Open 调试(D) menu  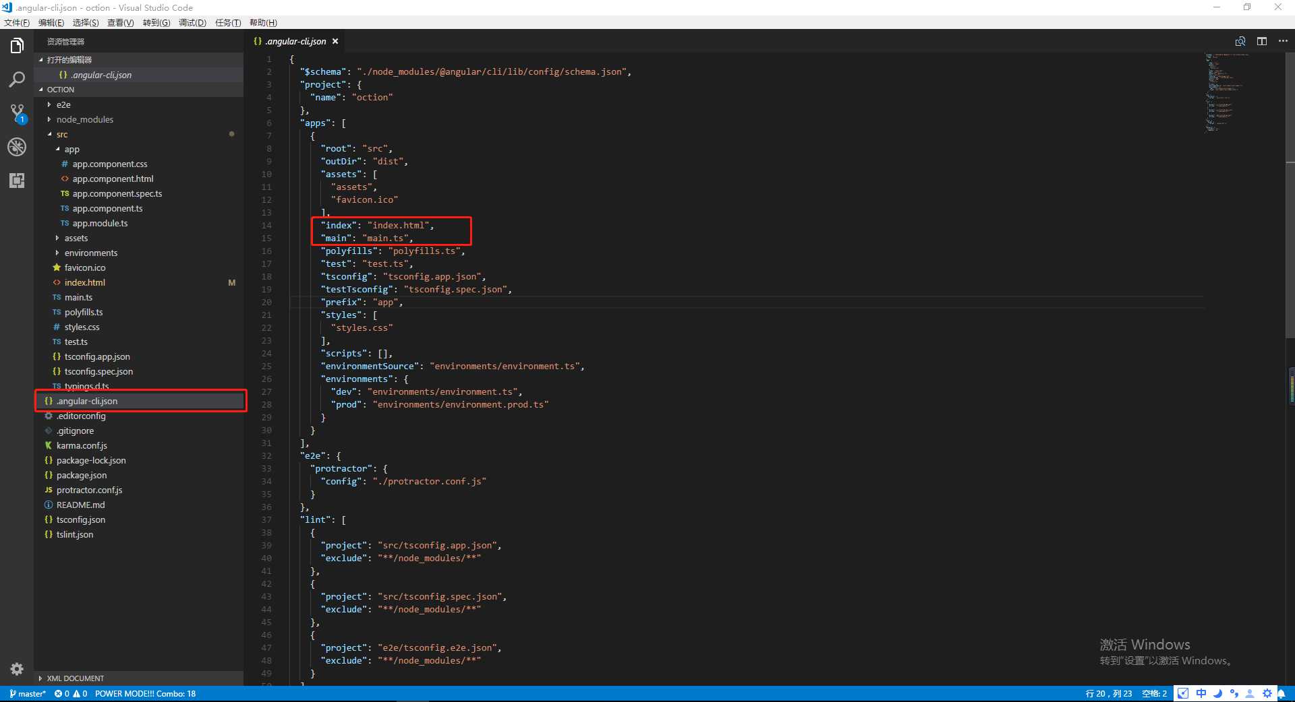pos(192,22)
